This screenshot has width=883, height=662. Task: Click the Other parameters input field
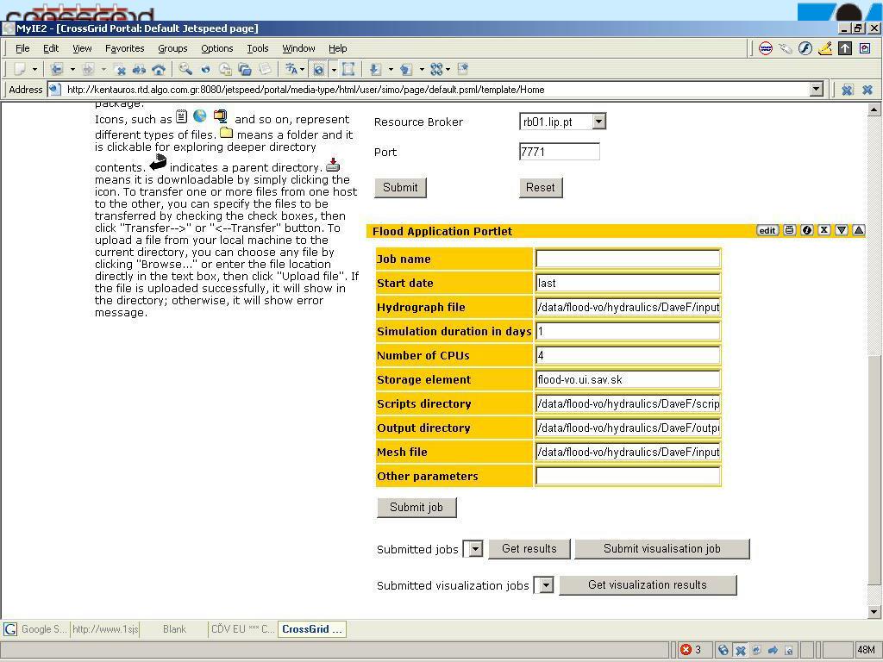point(628,476)
